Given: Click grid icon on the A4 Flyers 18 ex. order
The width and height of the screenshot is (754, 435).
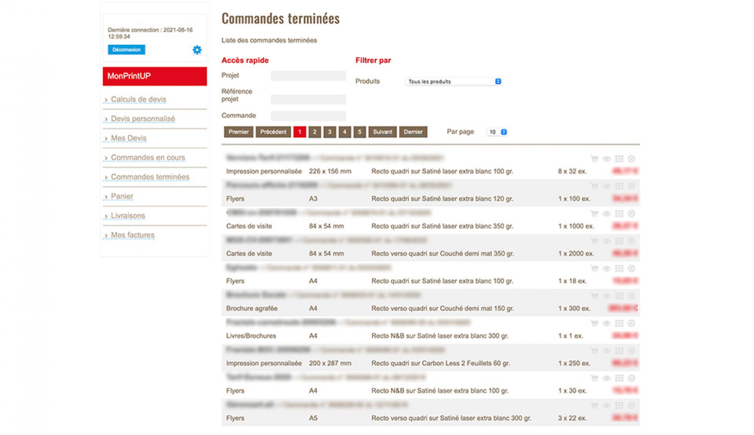Looking at the screenshot, I should coord(619,269).
